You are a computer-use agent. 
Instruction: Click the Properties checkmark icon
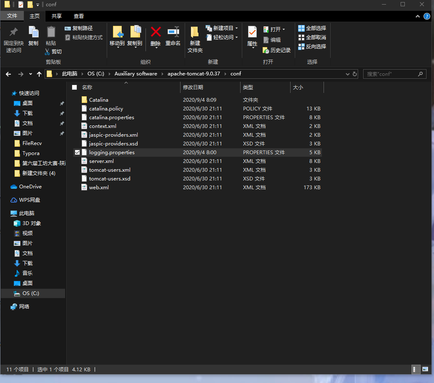[252, 32]
